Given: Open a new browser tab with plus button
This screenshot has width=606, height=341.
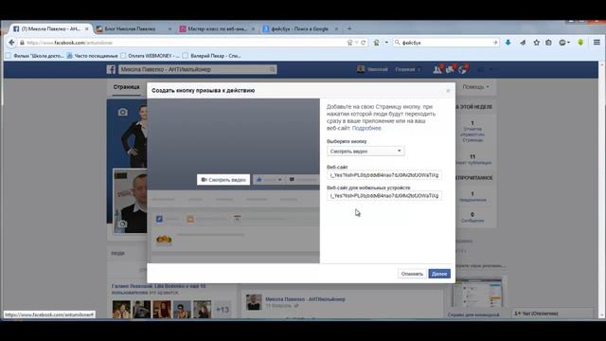Looking at the screenshot, I should pyautogui.click(x=349, y=28).
